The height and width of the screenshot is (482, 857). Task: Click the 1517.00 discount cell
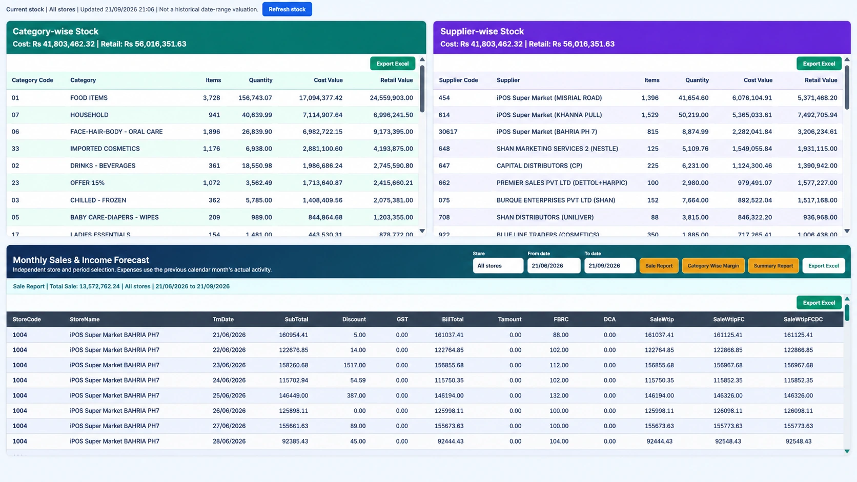point(355,365)
